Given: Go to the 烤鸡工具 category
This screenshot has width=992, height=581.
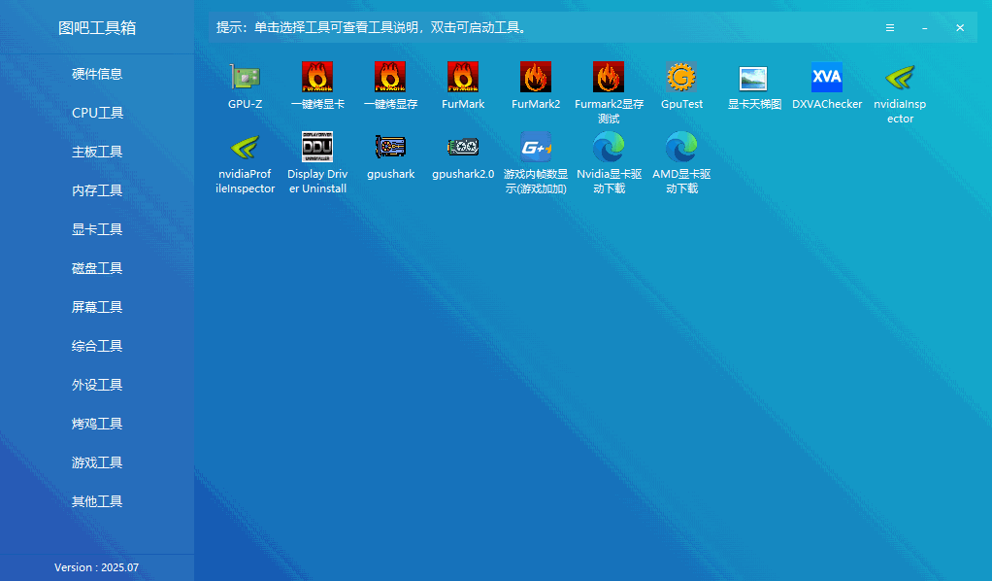Looking at the screenshot, I should pyautogui.click(x=97, y=424).
